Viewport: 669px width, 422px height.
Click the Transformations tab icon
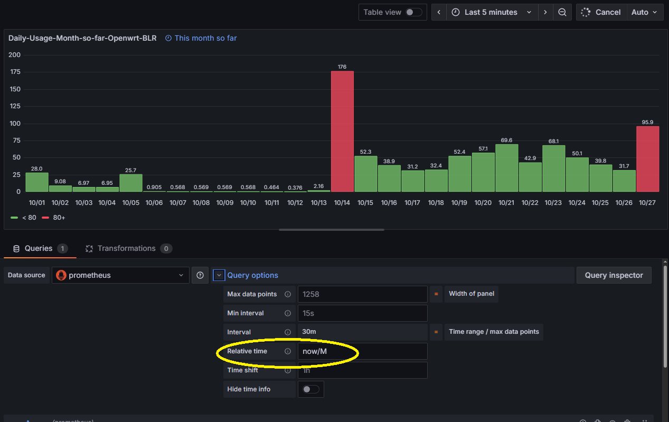pos(89,249)
